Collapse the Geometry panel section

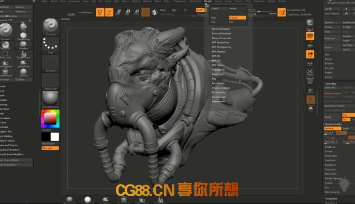click(331, 84)
